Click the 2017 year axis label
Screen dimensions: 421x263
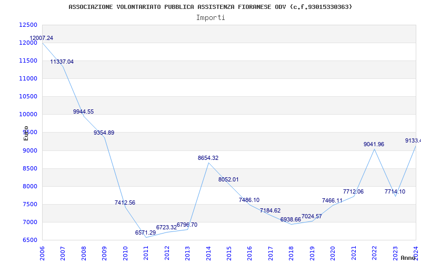pyautogui.click(x=270, y=254)
